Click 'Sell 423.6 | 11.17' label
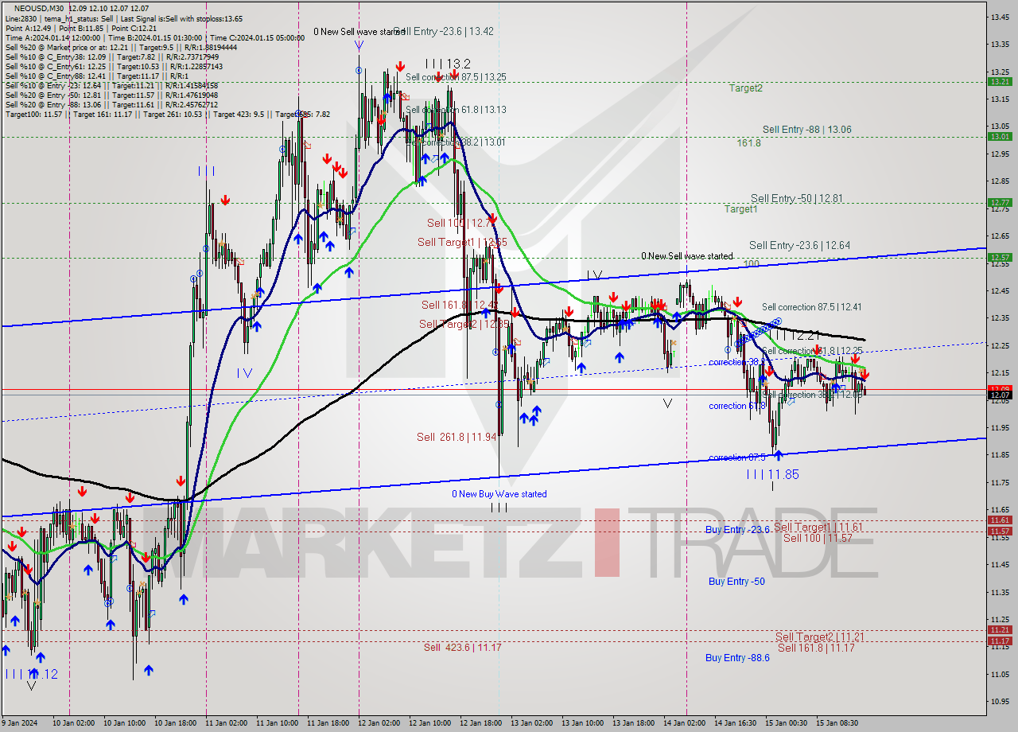The height and width of the screenshot is (732, 1018). [462, 648]
